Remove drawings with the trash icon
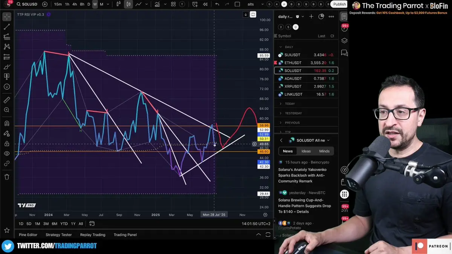The image size is (452, 254). point(7,177)
